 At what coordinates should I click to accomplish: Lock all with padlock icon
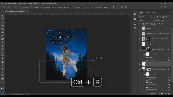point(155,24)
